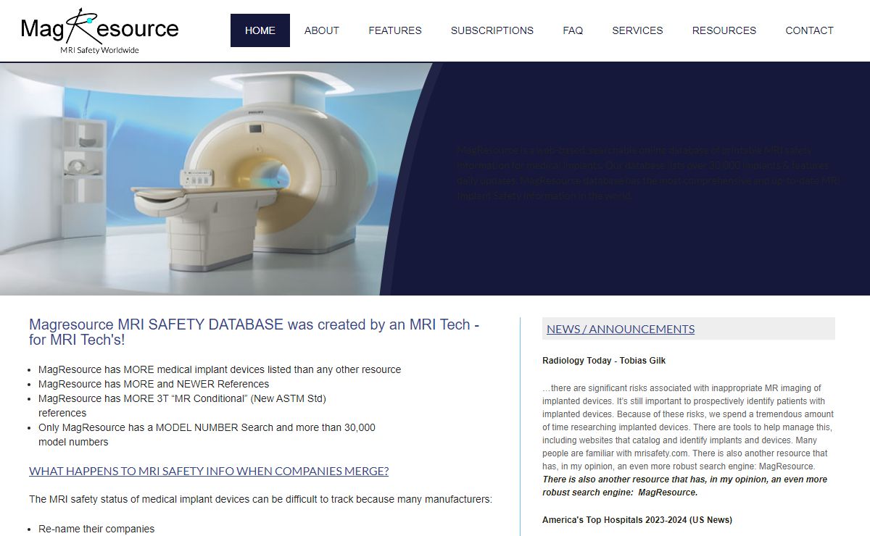
Task: Click the bold italic quote about robust search engine
Action: pos(684,486)
